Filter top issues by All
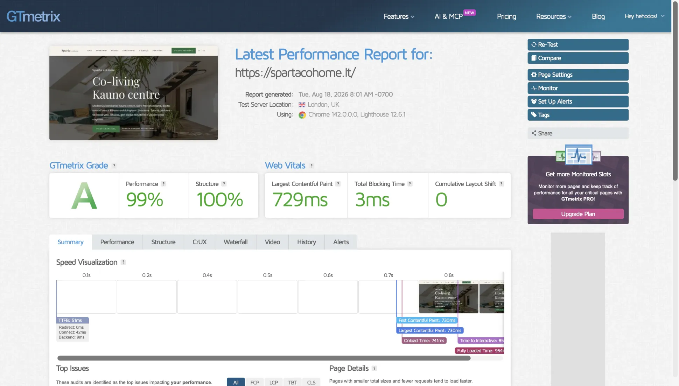The image size is (679, 386). [236, 382]
